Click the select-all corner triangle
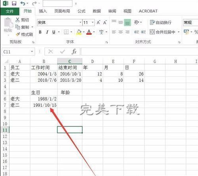The height and width of the screenshot is (176, 198). 6,61
